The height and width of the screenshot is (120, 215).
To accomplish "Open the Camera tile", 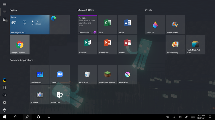I will (40, 95).
